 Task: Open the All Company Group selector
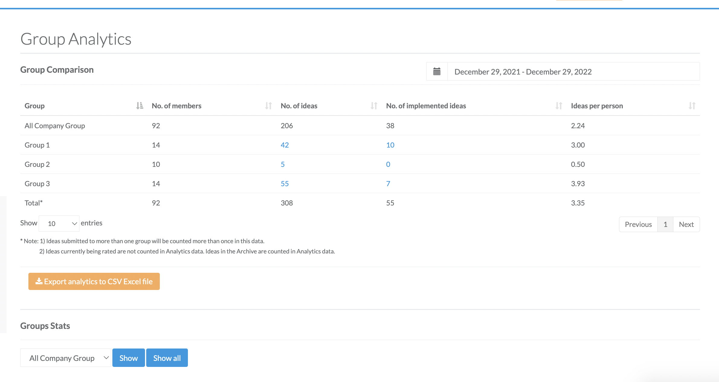pos(66,358)
